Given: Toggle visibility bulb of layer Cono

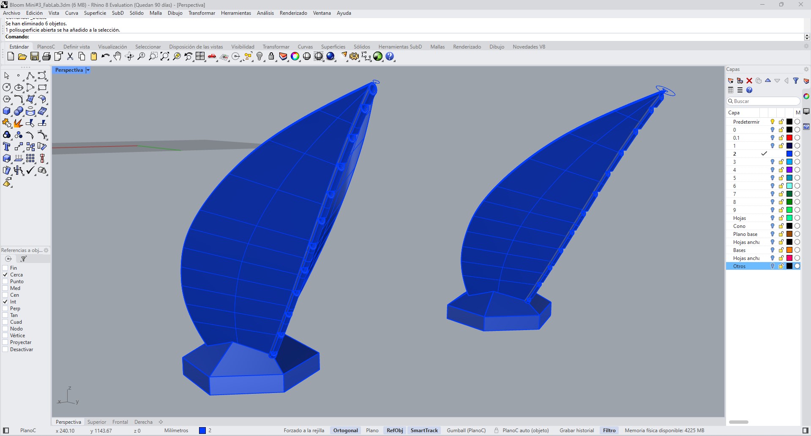Looking at the screenshot, I should 773,226.
